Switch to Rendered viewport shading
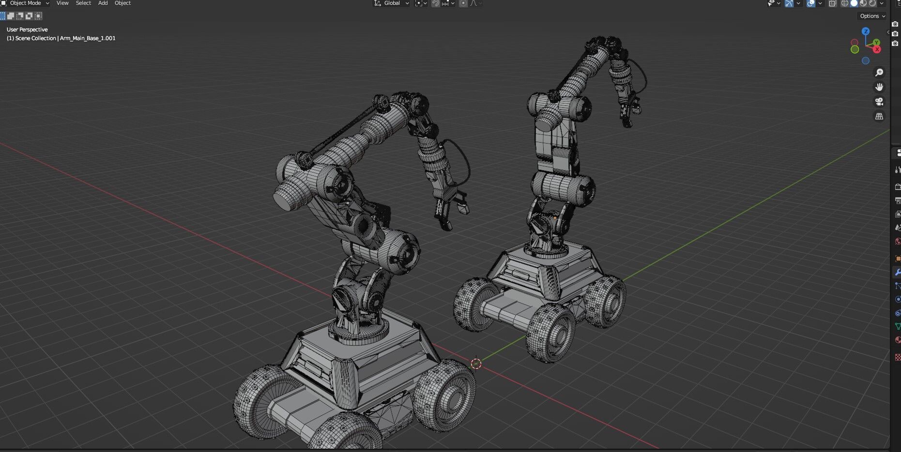Screen dimensions: 901x452 [872, 3]
